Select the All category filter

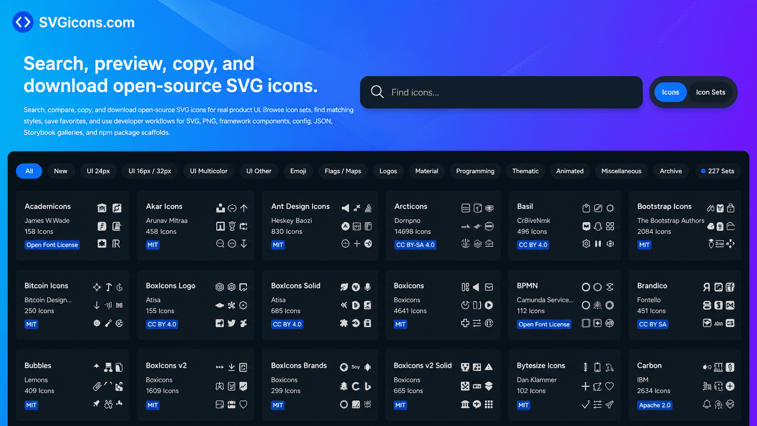tap(29, 171)
